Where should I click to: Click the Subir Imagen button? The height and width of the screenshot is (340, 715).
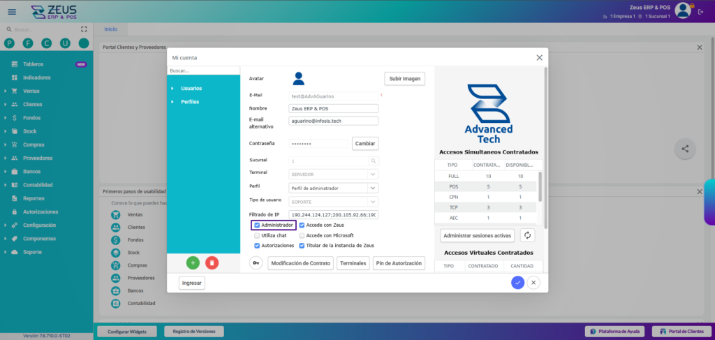(x=404, y=79)
